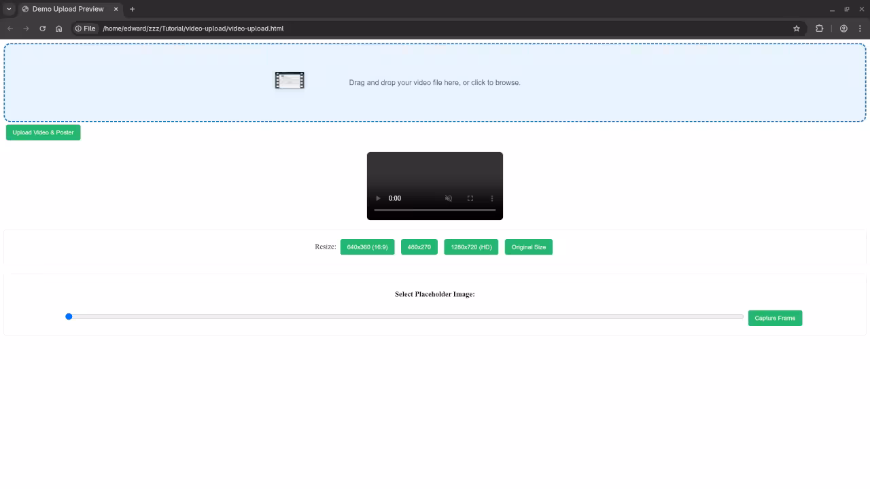Viewport: 870px width, 489px height.
Task: Expand the tab search dropdown arrow
Action: coord(9,9)
